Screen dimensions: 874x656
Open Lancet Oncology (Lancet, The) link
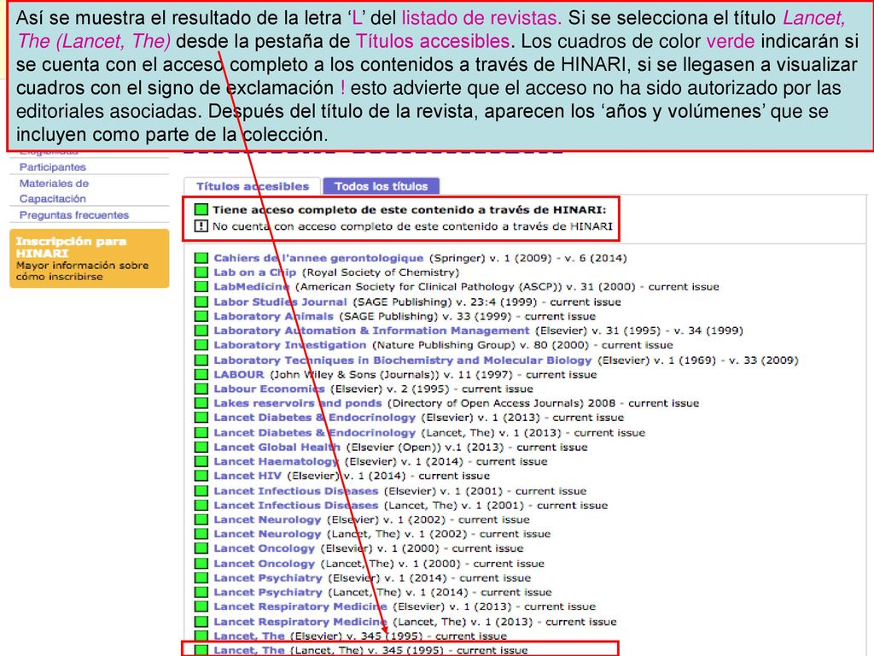[265, 564]
